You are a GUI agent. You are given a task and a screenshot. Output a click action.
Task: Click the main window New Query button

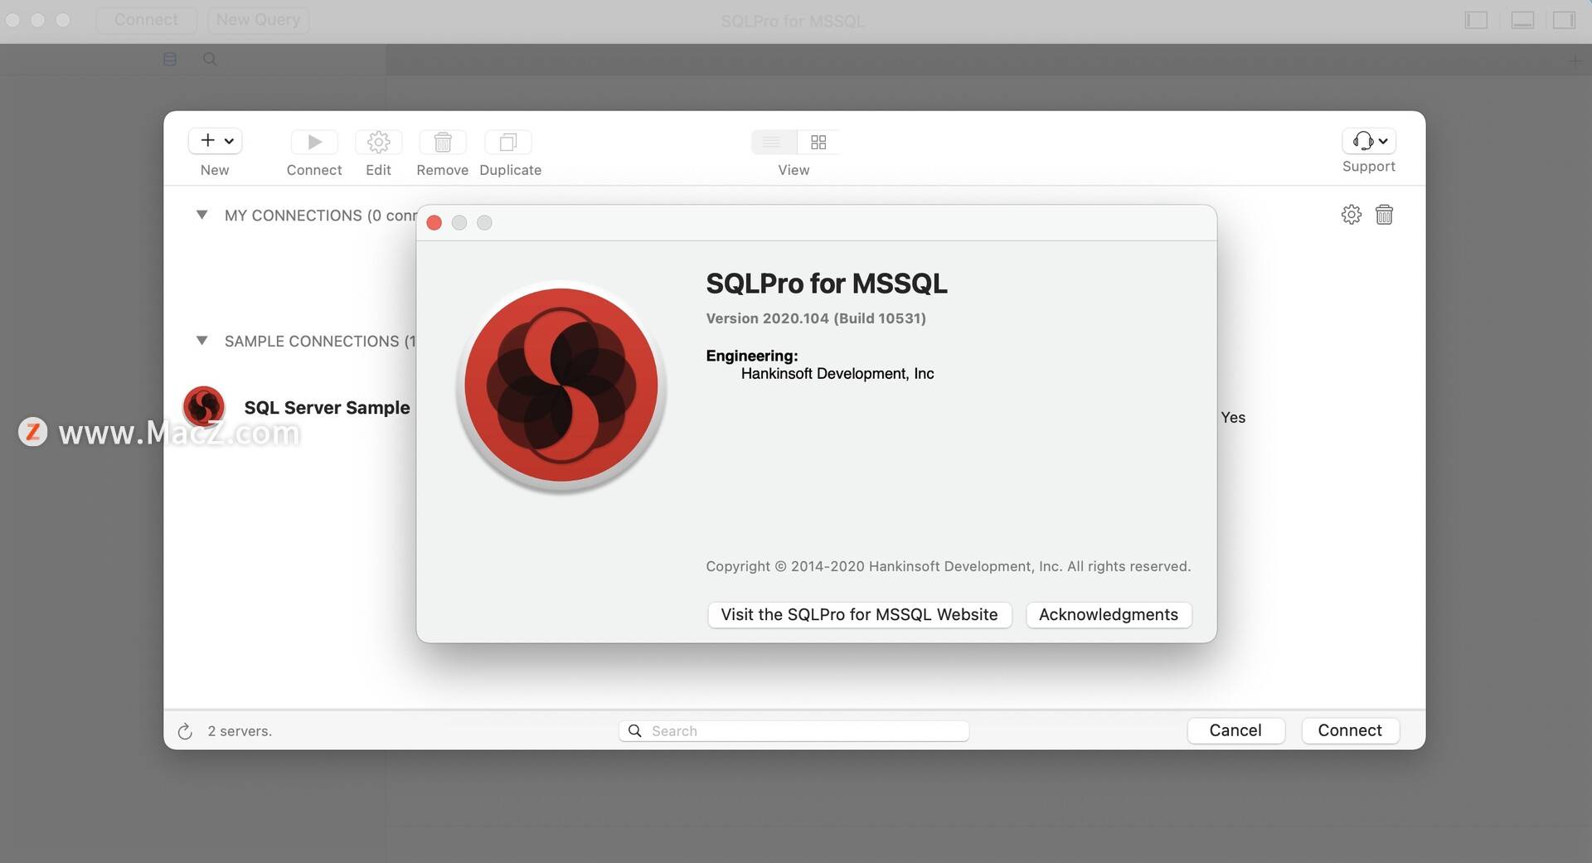(x=258, y=20)
